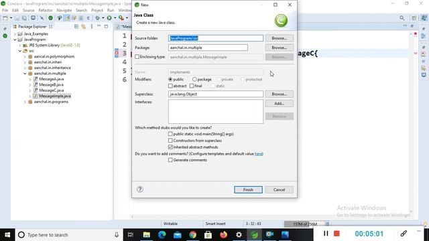Open Firefox from the taskbar
This screenshot has width=429, height=241.
[x=223, y=234]
